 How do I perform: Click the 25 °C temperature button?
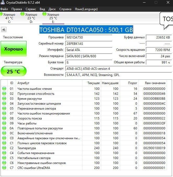[x=14, y=71]
